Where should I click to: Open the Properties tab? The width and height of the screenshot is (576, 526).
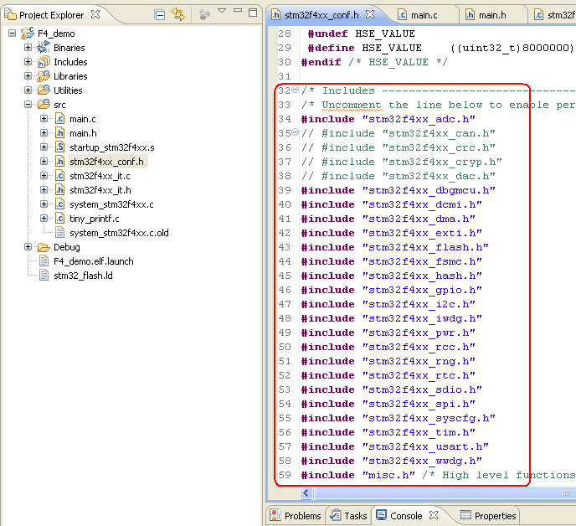488,516
